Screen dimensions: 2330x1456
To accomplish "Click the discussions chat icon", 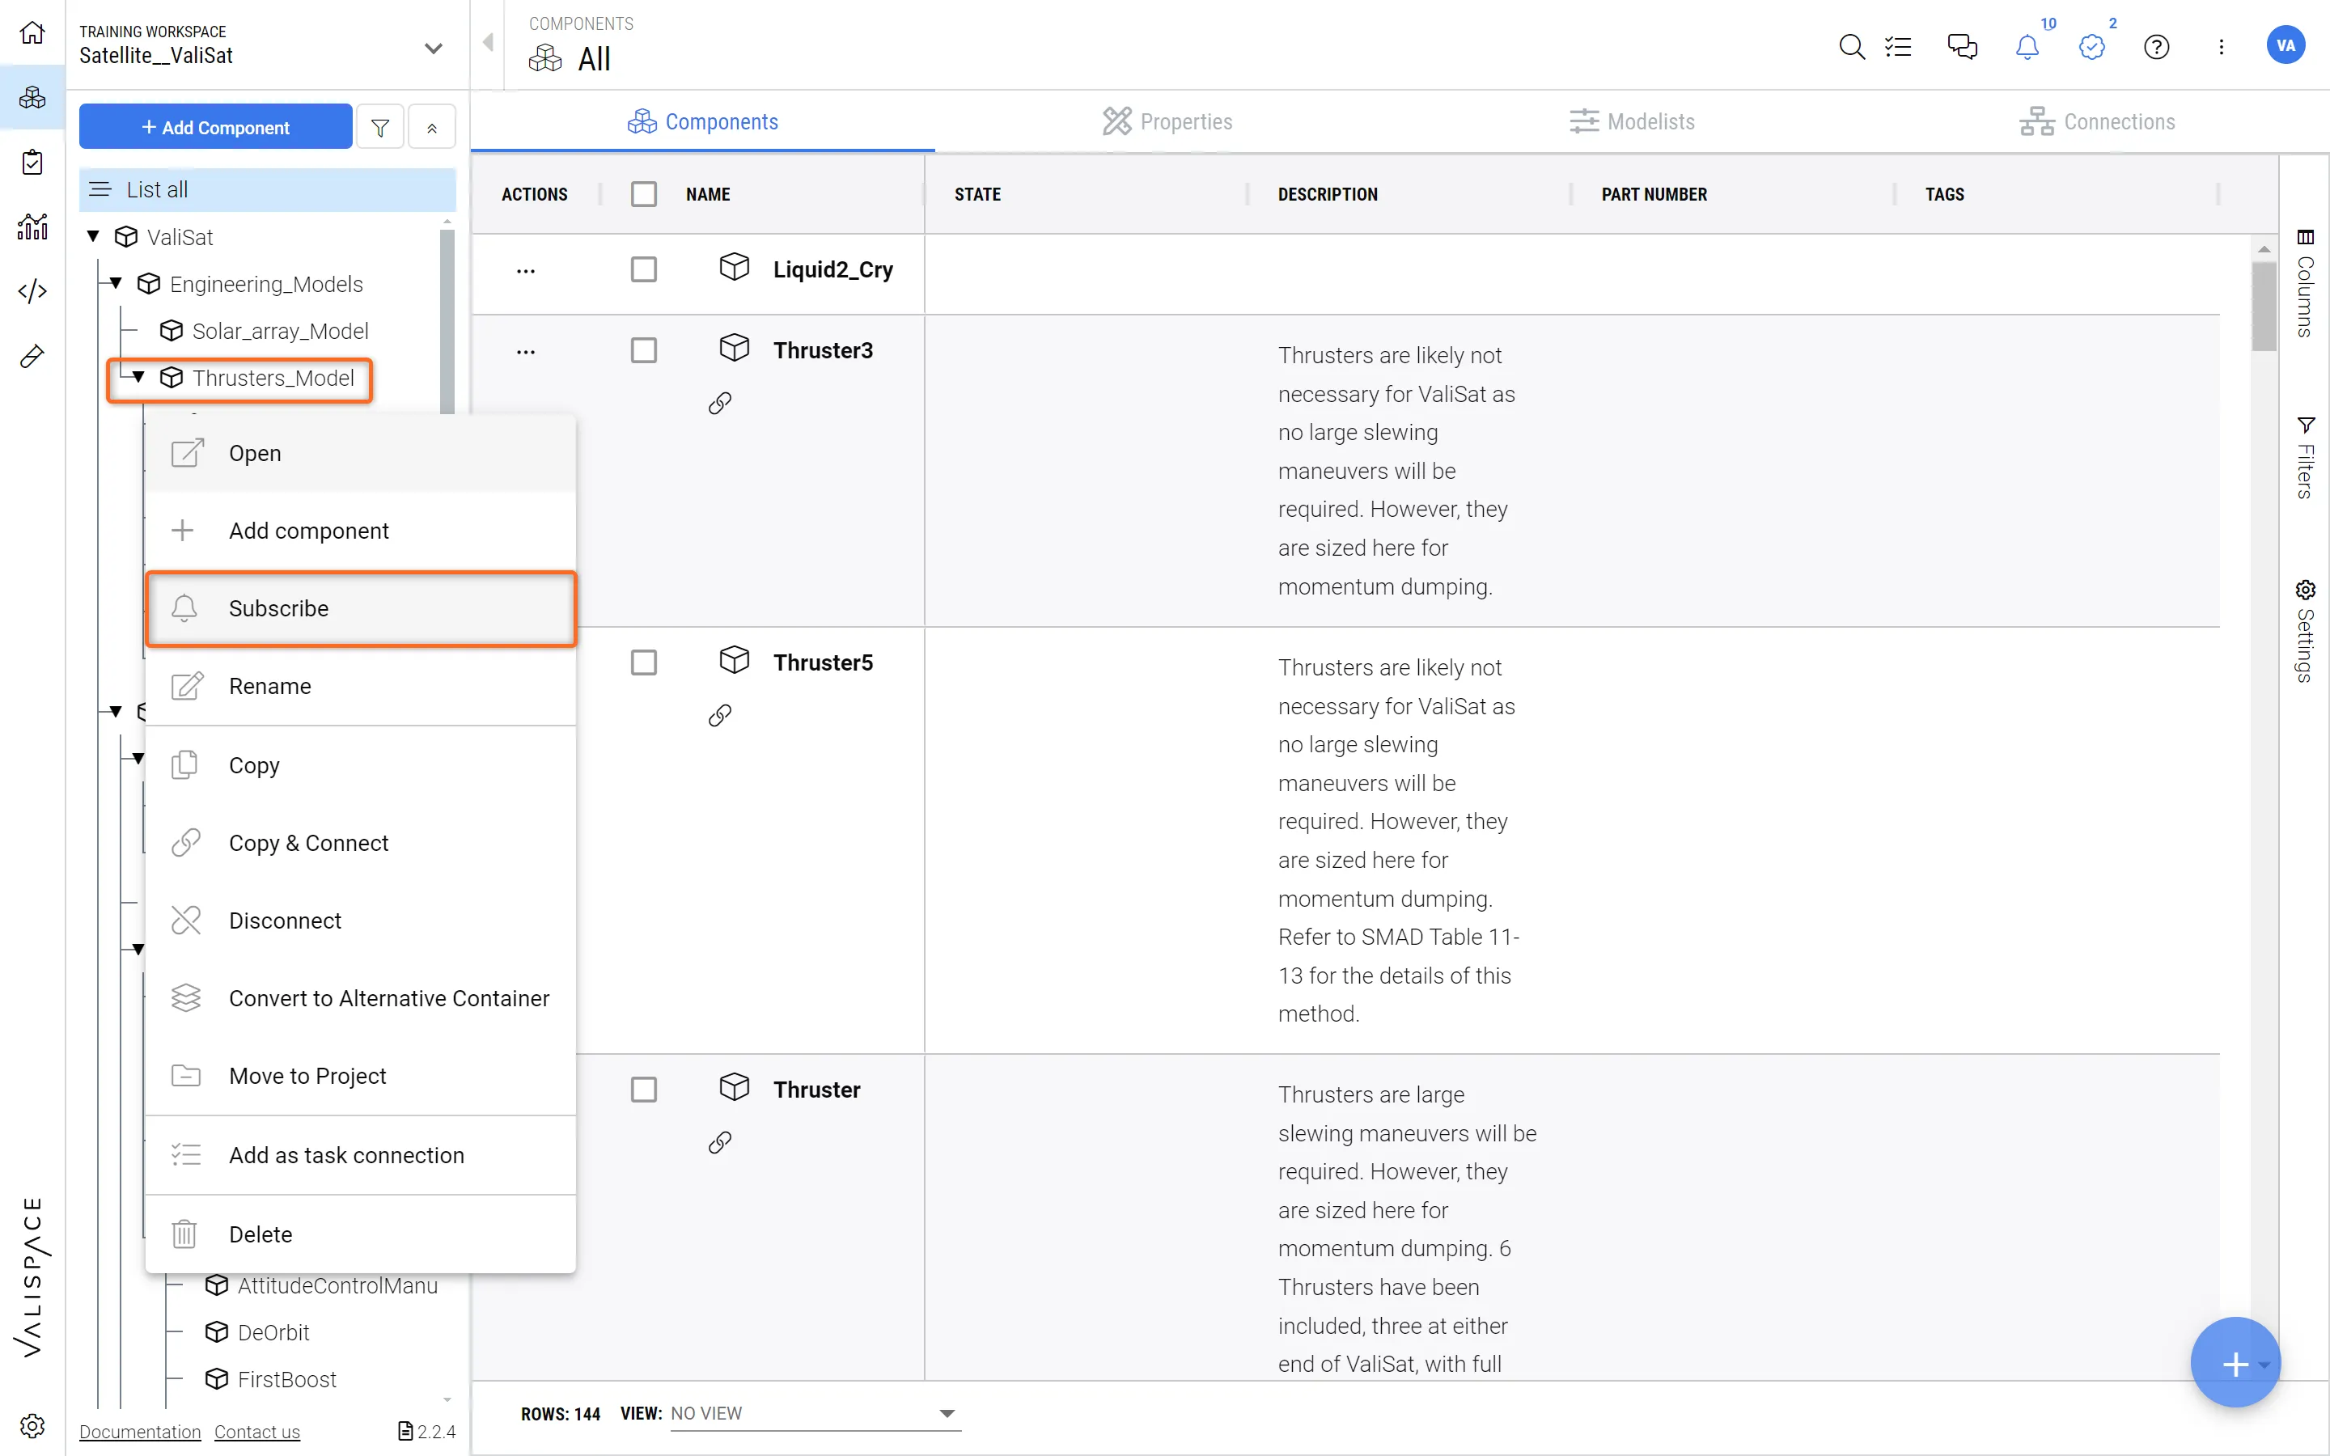I will click(1961, 46).
